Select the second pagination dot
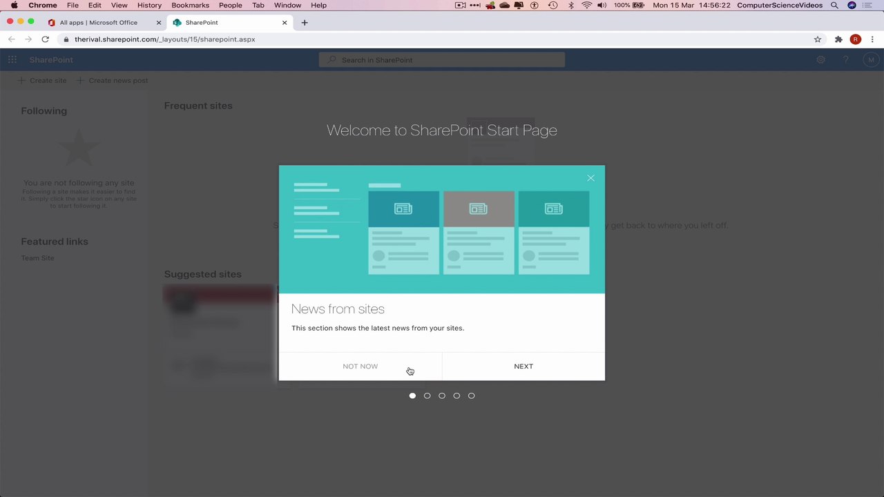Screen dimensions: 884x497 (x=427, y=396)
